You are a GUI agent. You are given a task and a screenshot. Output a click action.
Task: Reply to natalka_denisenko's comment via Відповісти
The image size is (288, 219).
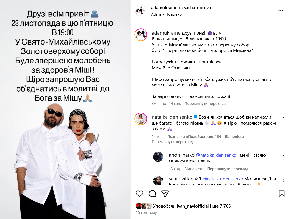tap(234, 136)
